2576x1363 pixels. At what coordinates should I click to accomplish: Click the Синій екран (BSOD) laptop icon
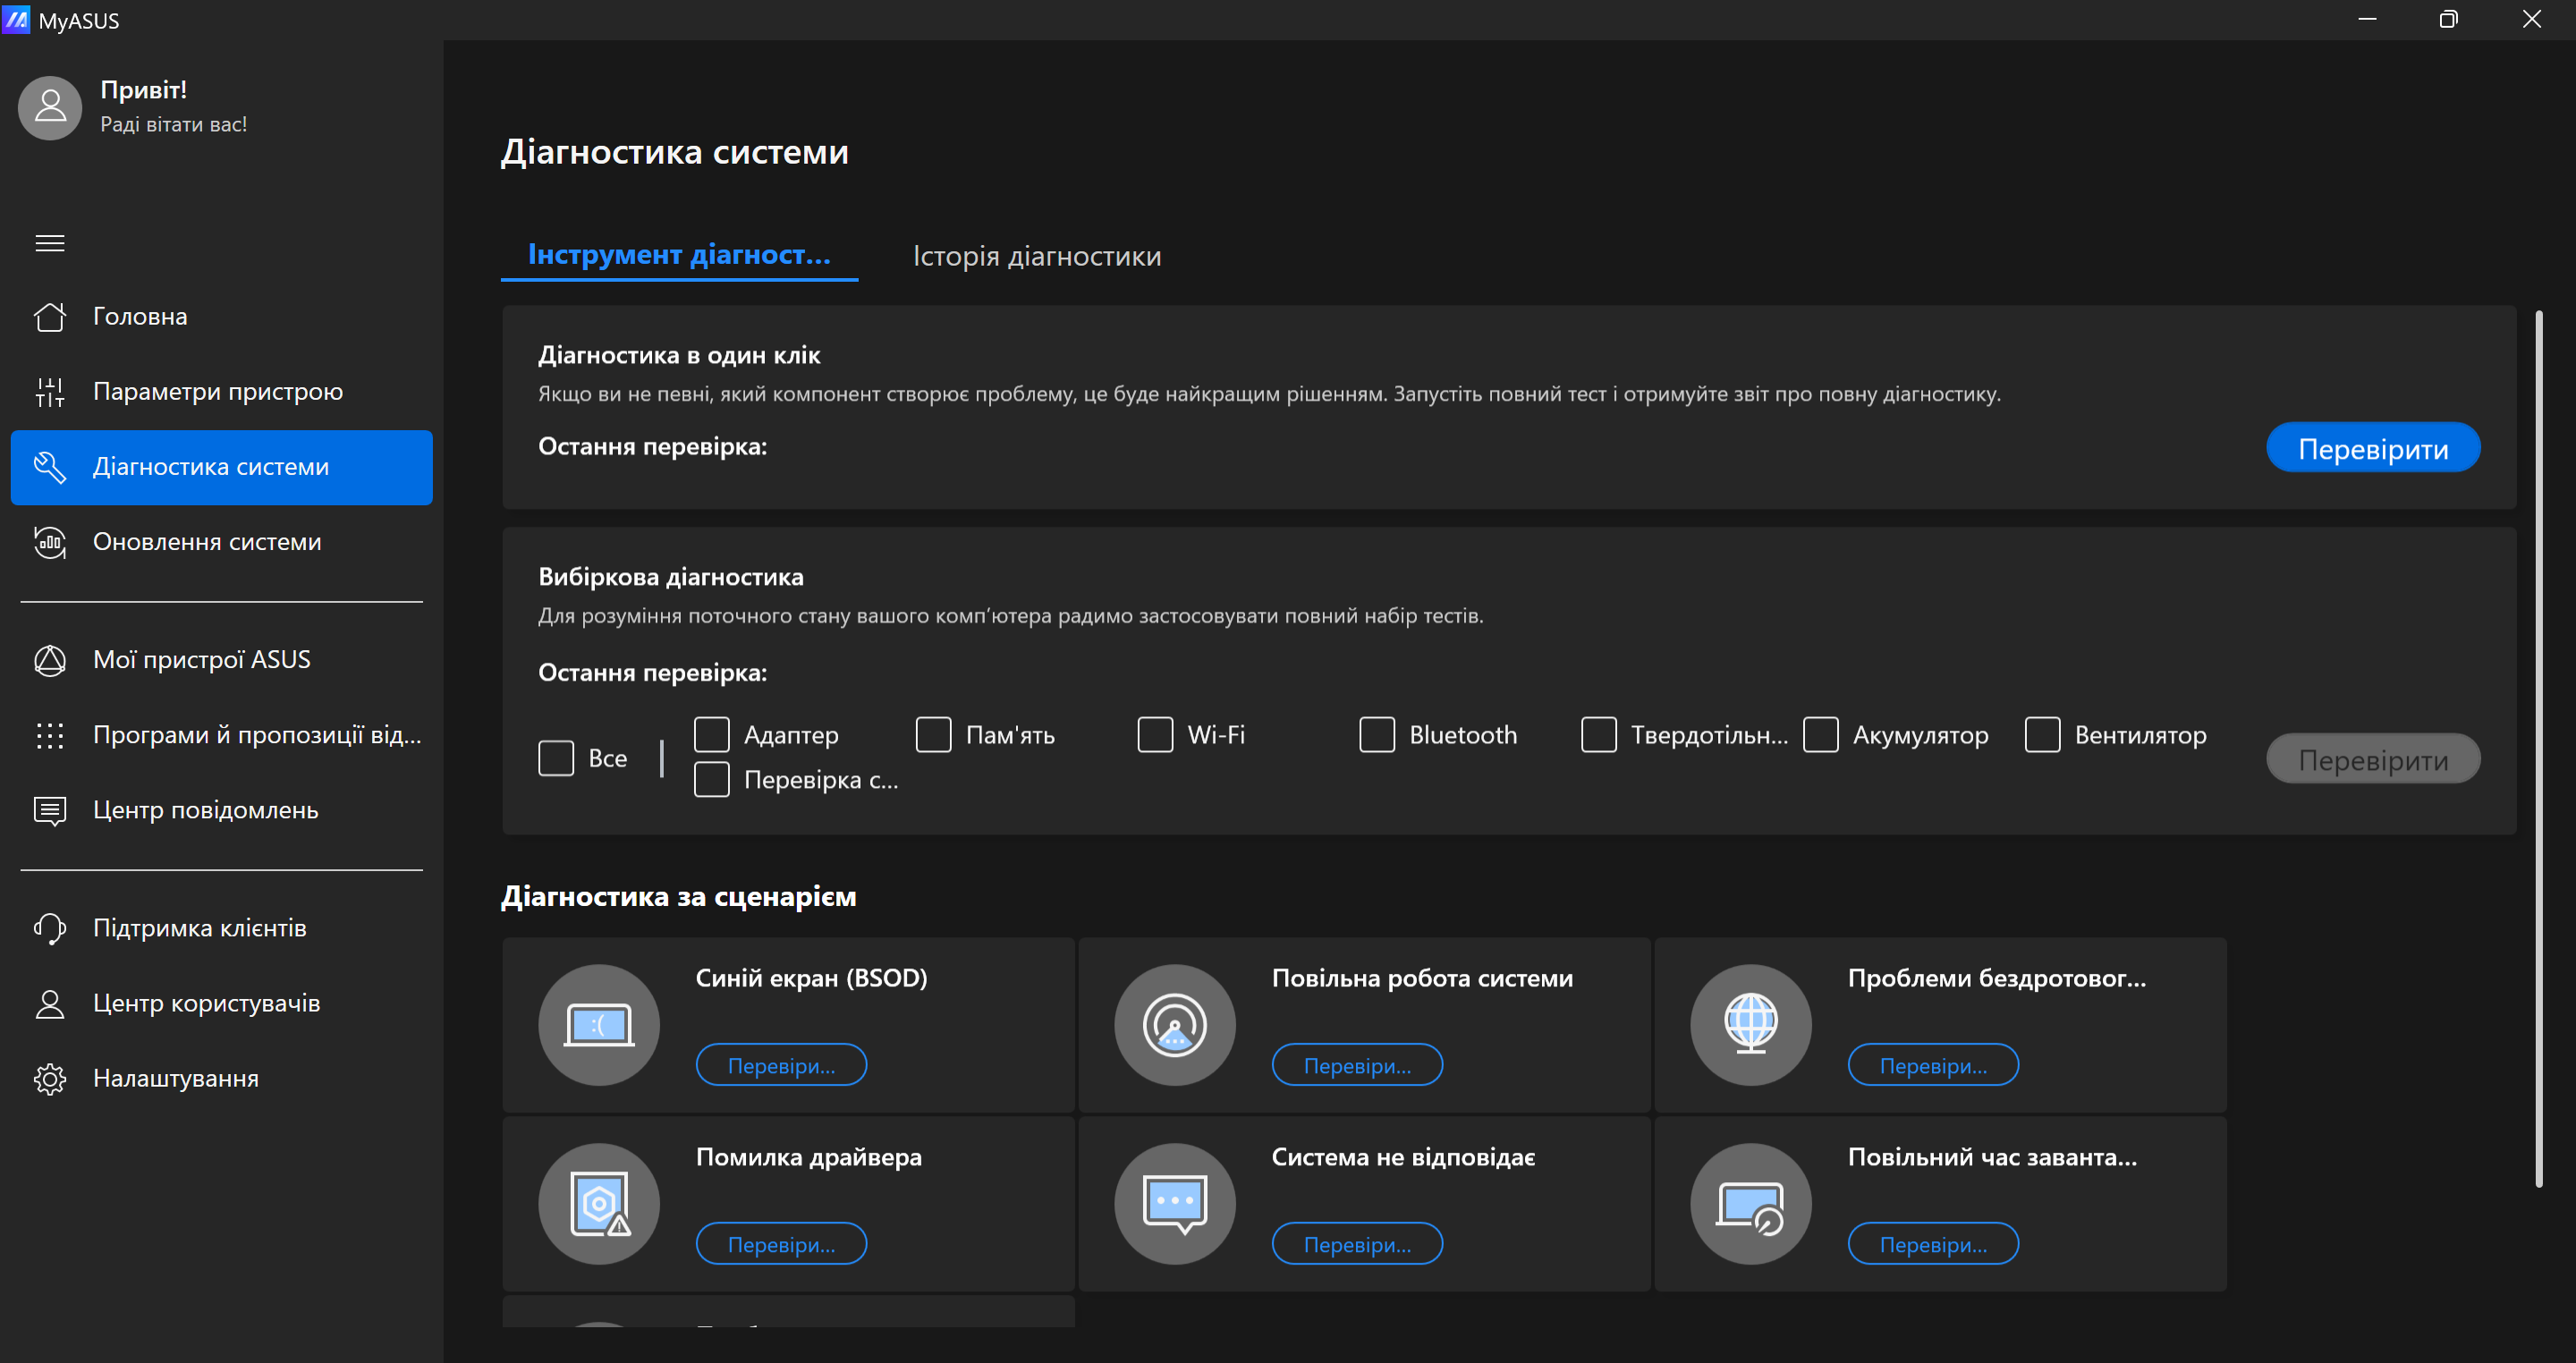tap(598, 1025)
